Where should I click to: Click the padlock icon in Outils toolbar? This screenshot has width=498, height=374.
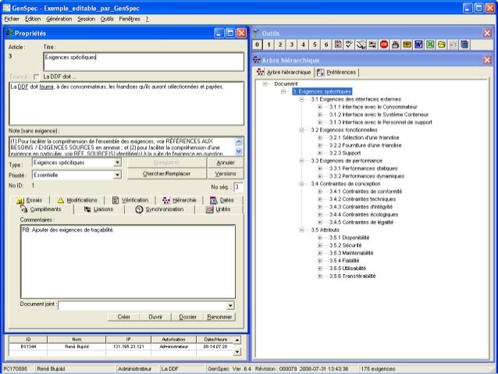pos(396,45)
